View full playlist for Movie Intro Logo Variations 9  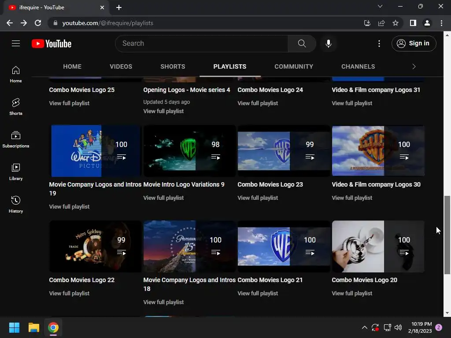tap(163, 198)
